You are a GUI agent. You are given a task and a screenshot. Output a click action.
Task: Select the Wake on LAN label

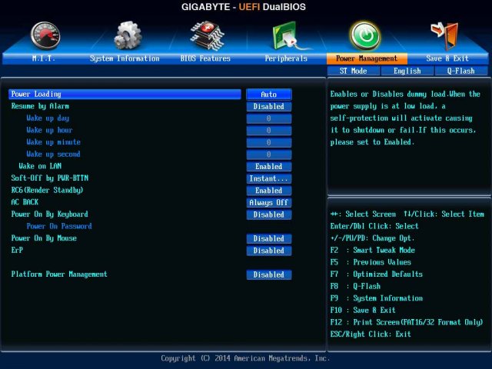40,166
